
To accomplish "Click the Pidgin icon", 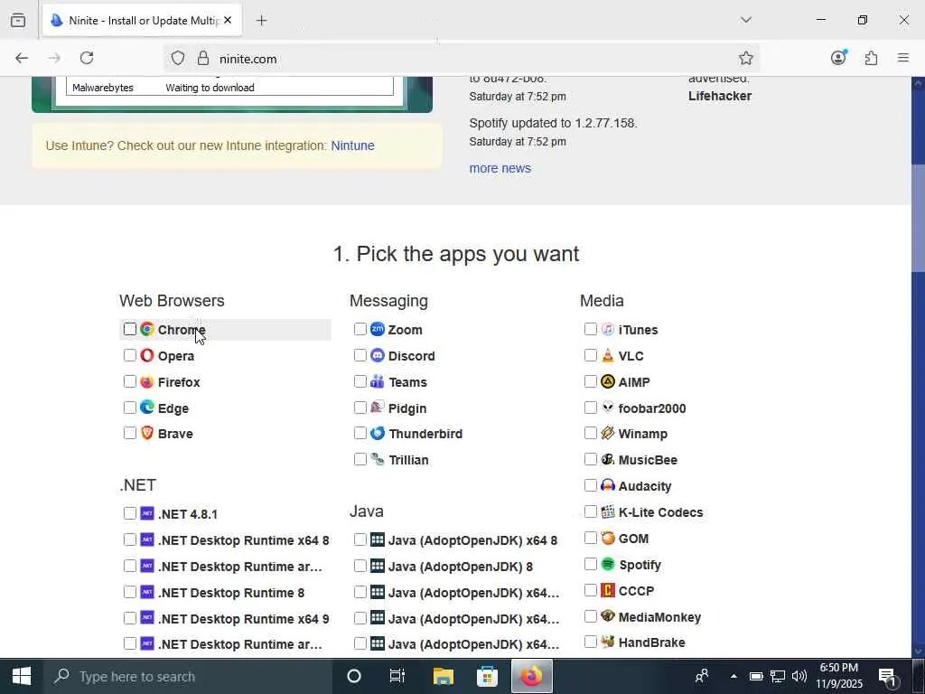I will (378, 408).
